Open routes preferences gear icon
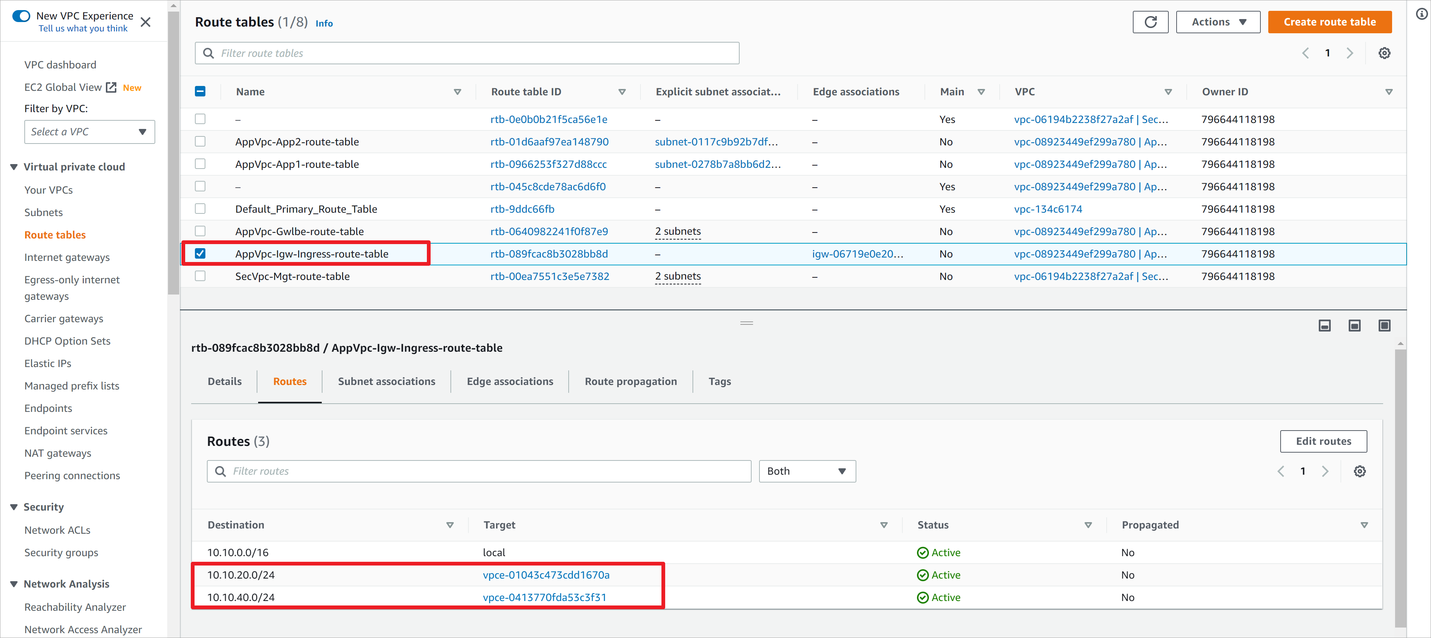Screen dimensions: 1431x638 tap(1359, 471)
